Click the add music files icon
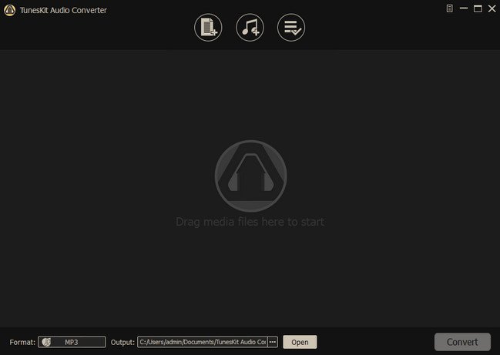The height and width of the screenshot is (355, 500). pos(250,28)
